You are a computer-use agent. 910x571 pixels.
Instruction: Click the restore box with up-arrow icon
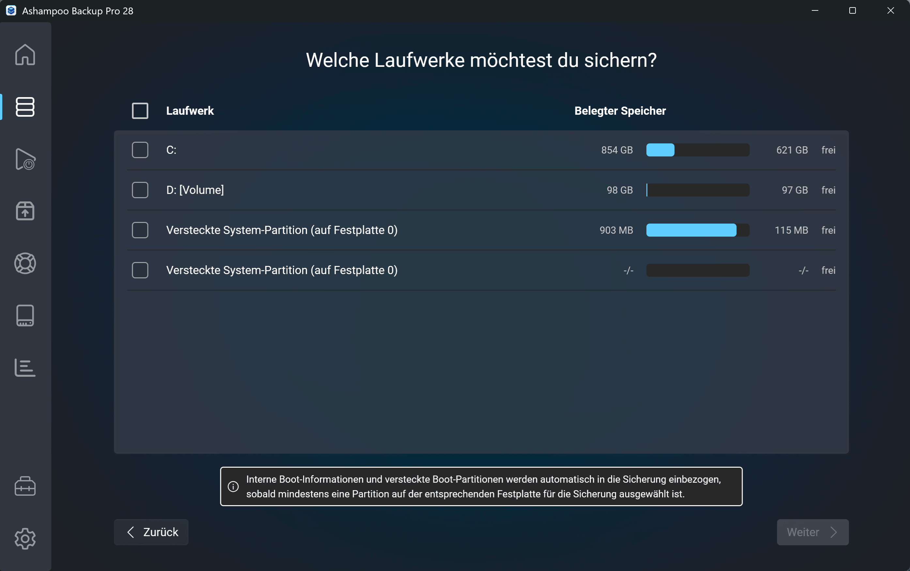(x=25, y=211)
